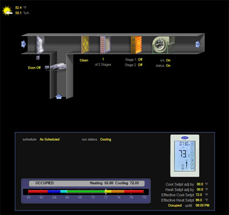Click the supply air outlet arrow
The image size is (229, 215).
tap(198, 44)
